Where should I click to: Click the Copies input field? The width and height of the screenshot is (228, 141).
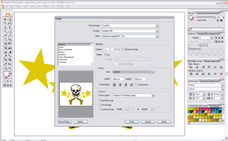tap(107, 49)
